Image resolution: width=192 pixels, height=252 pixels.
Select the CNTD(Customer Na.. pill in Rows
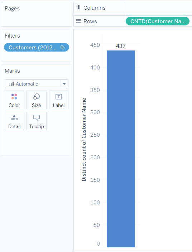pos(157,21)
